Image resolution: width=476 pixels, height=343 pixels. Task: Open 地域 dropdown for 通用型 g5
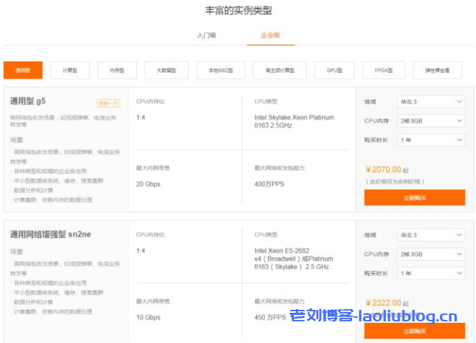431,102
